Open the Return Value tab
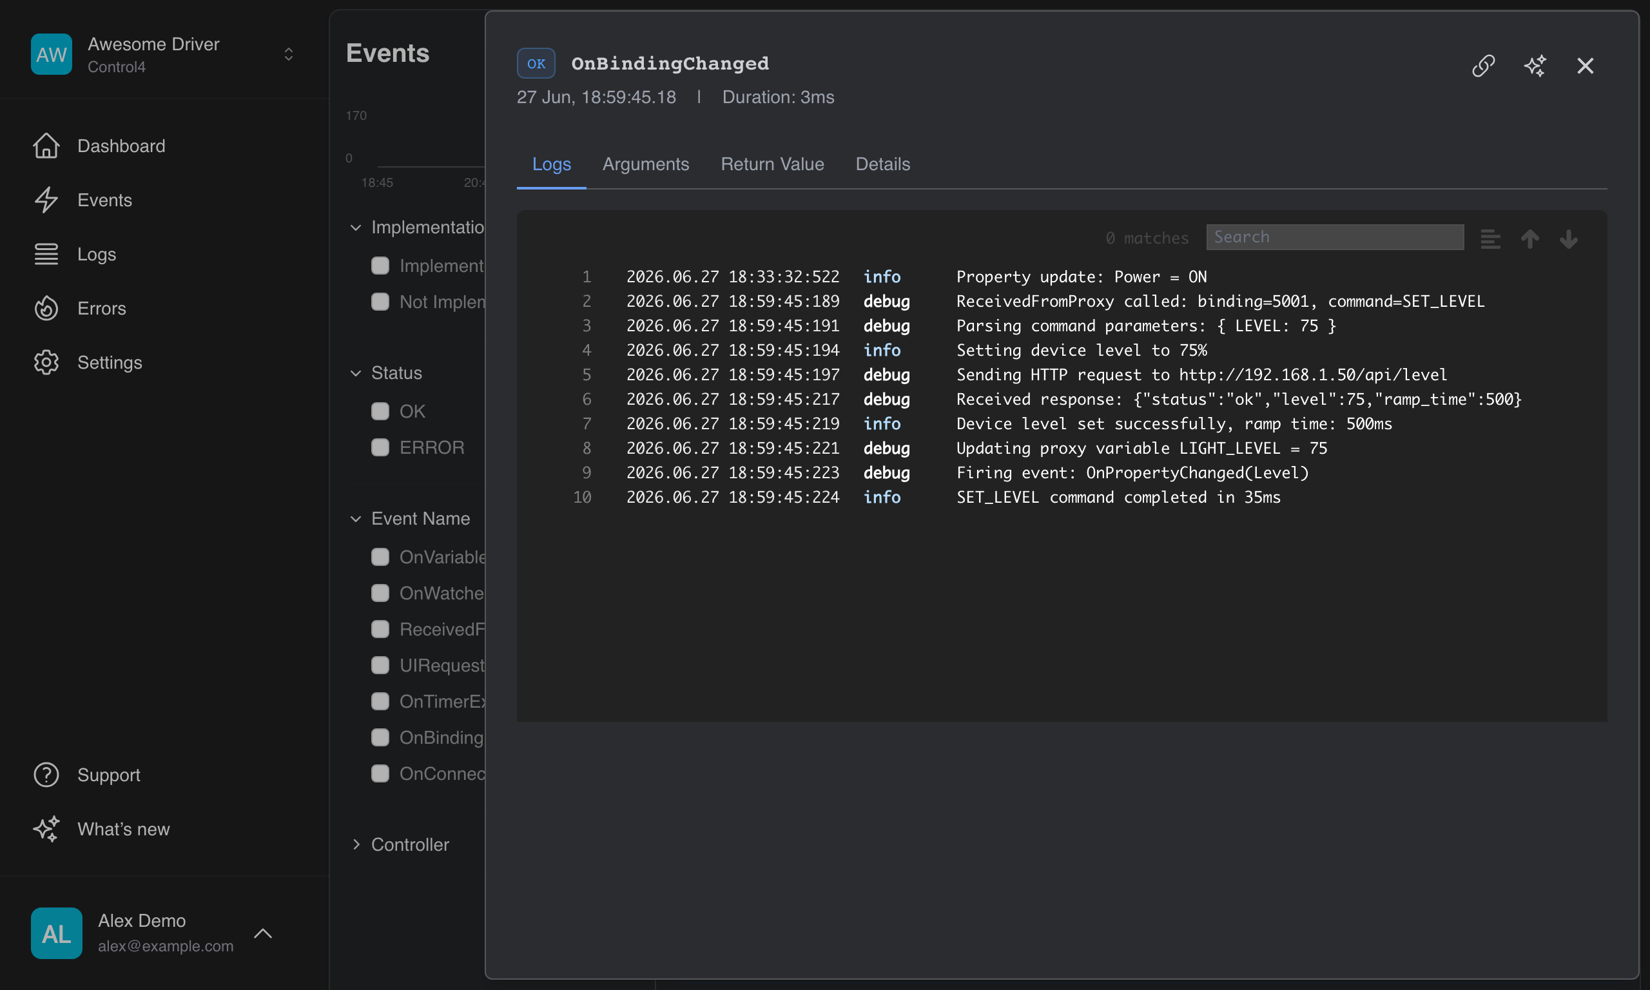1650x990 pixels. coord(772,164)
